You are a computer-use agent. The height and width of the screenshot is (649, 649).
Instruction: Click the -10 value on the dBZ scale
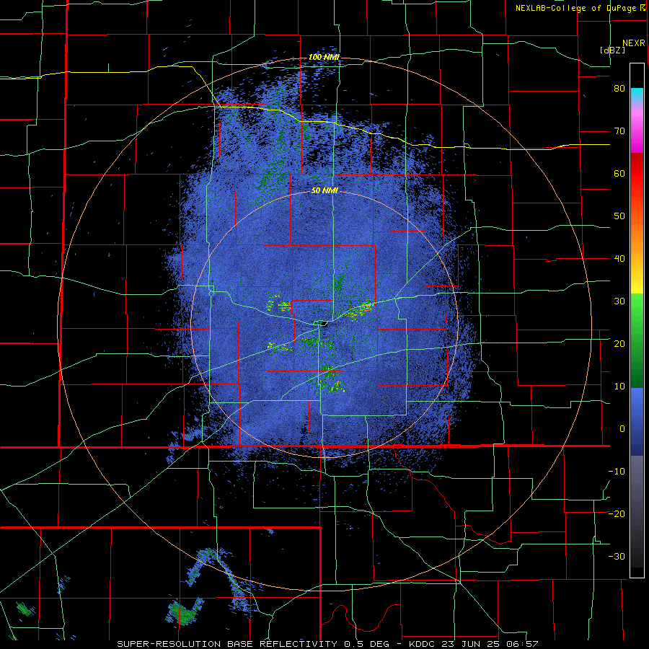617,472
